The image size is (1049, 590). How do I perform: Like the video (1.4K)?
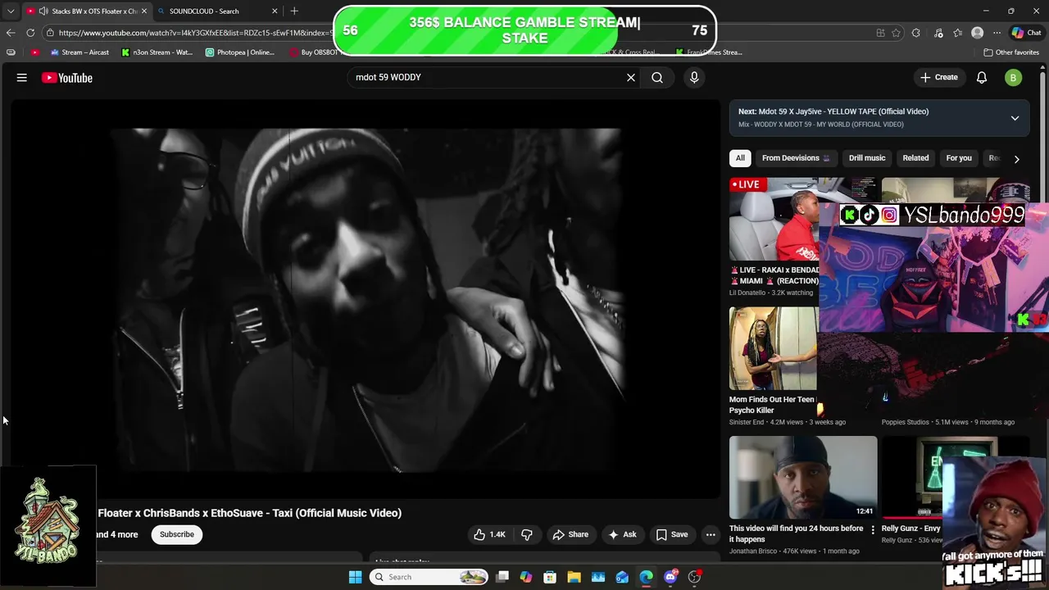[x=489, y=534]
